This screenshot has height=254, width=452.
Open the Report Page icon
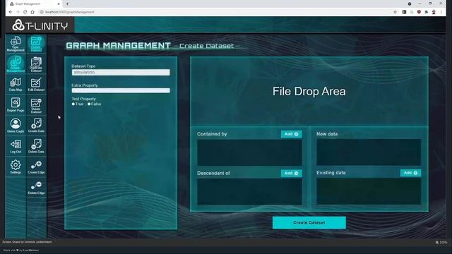(x=16, y=105)
